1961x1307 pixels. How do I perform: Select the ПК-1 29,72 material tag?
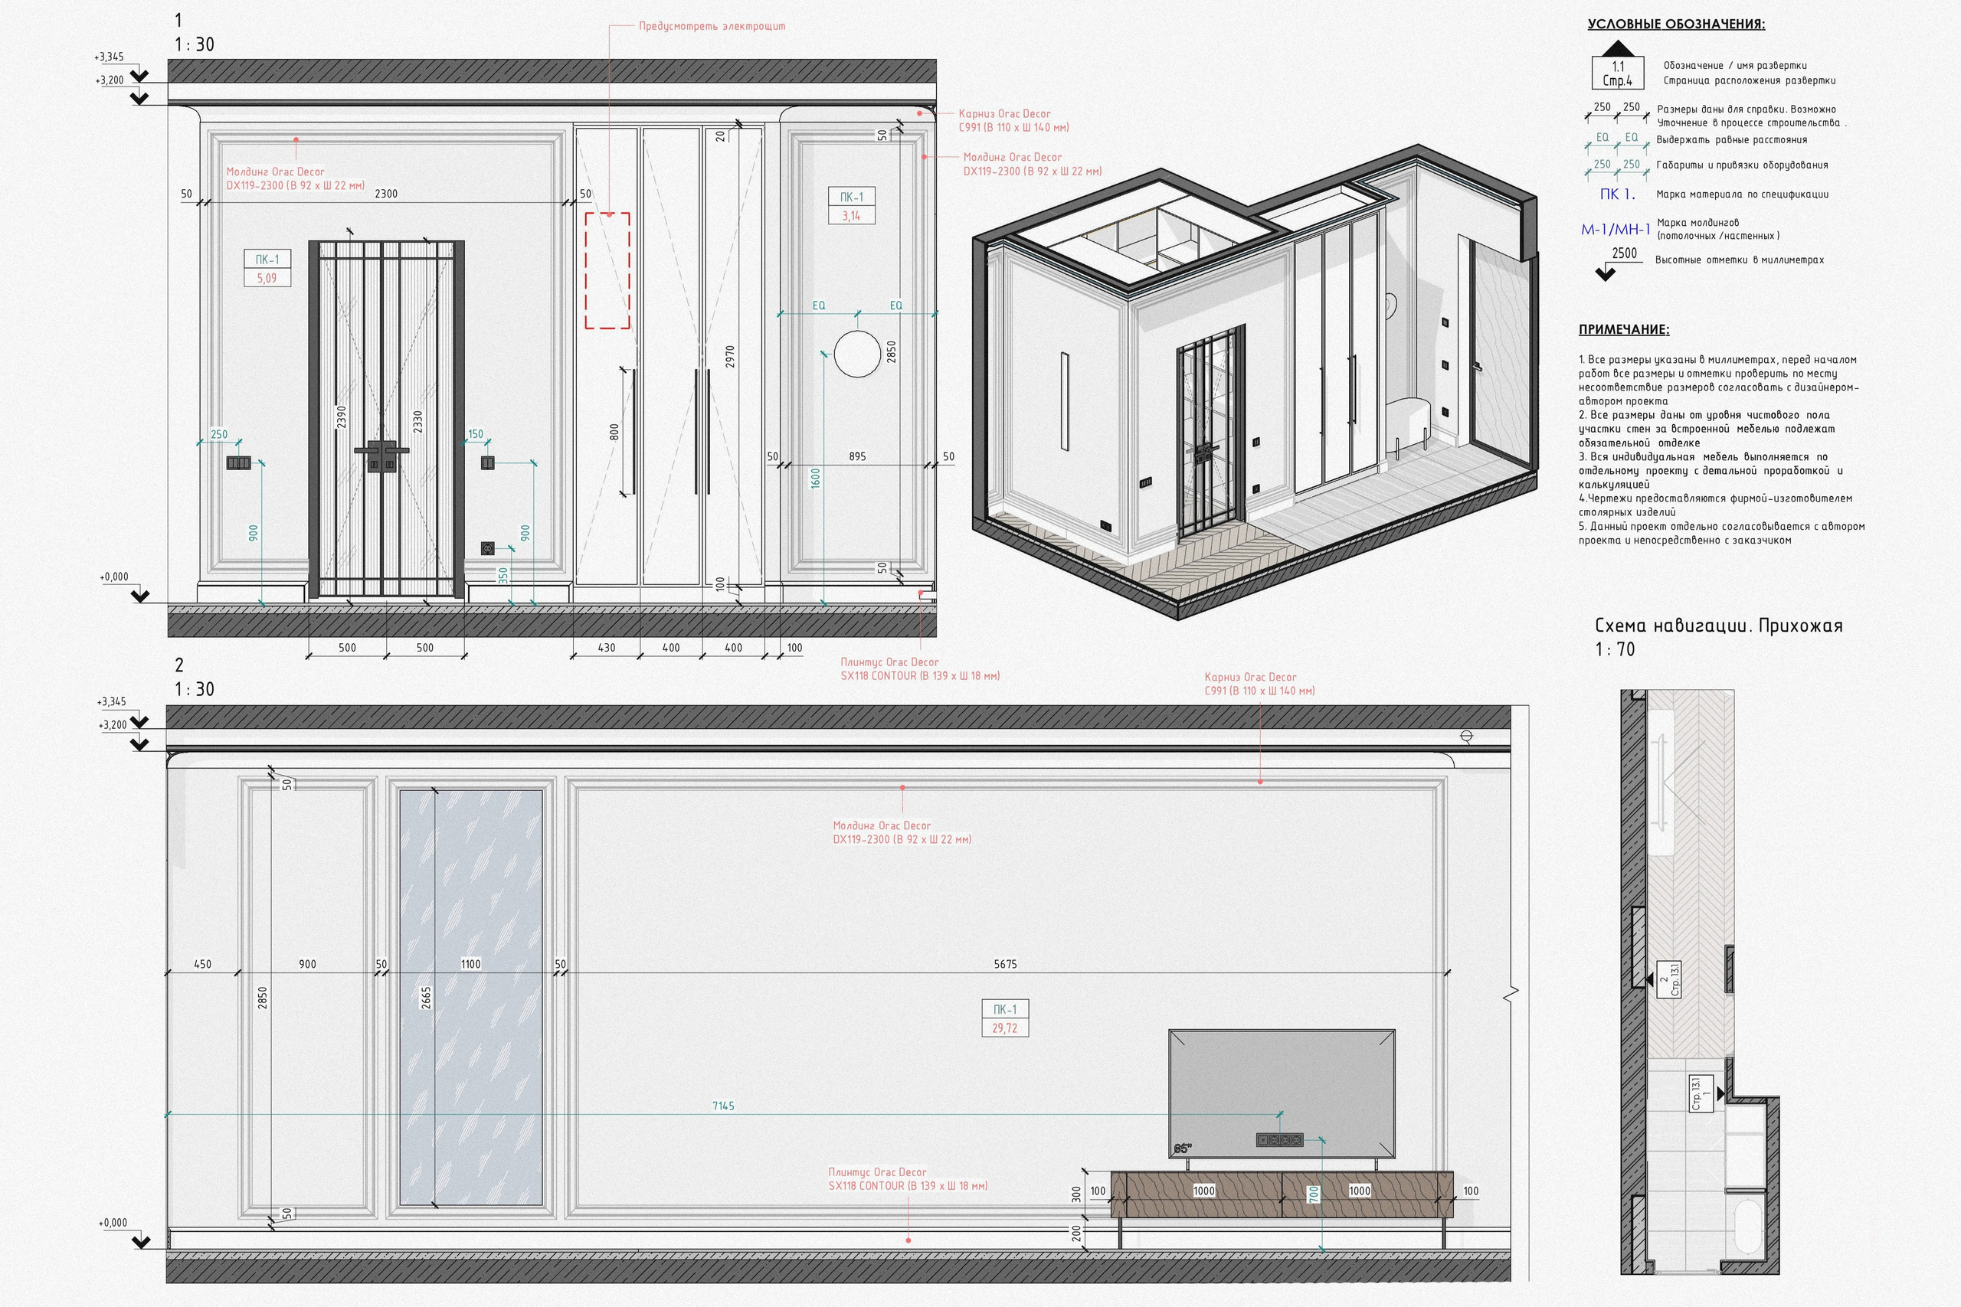click(1005, 1018)
